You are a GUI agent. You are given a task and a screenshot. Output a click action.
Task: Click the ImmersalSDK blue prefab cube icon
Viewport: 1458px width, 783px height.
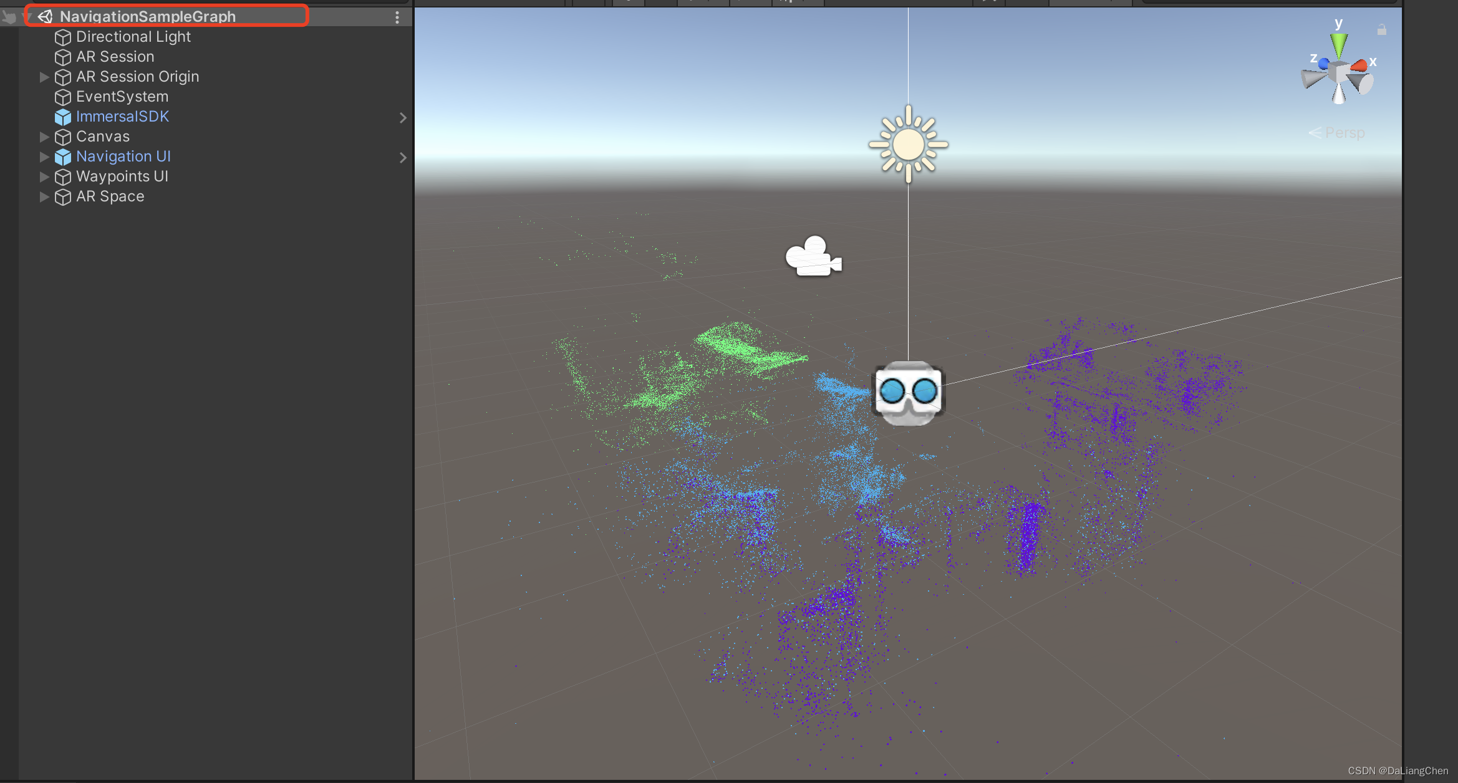[63, 117]
